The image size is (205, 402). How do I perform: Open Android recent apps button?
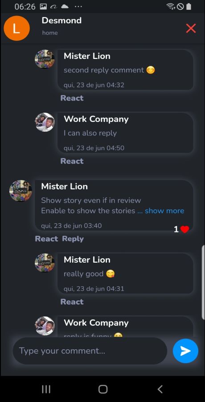point(46,389)
